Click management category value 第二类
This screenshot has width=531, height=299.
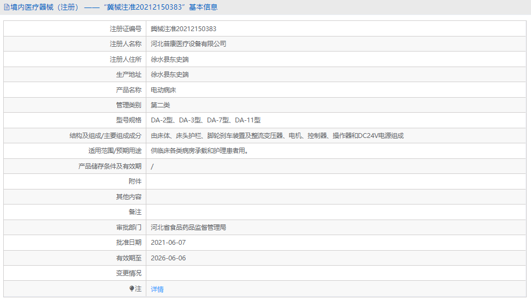click(x=160, y=105)
